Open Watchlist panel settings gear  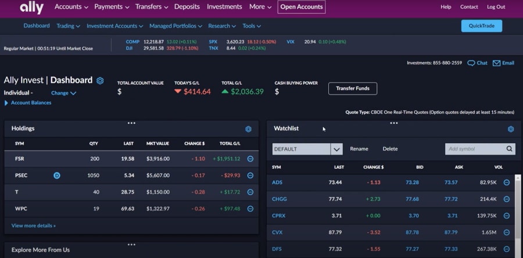511,130
